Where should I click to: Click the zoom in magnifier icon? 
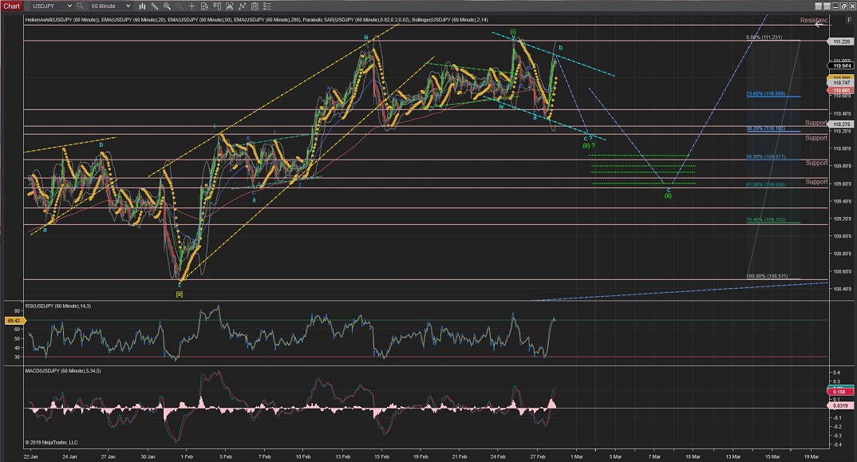tap(167, 6)
